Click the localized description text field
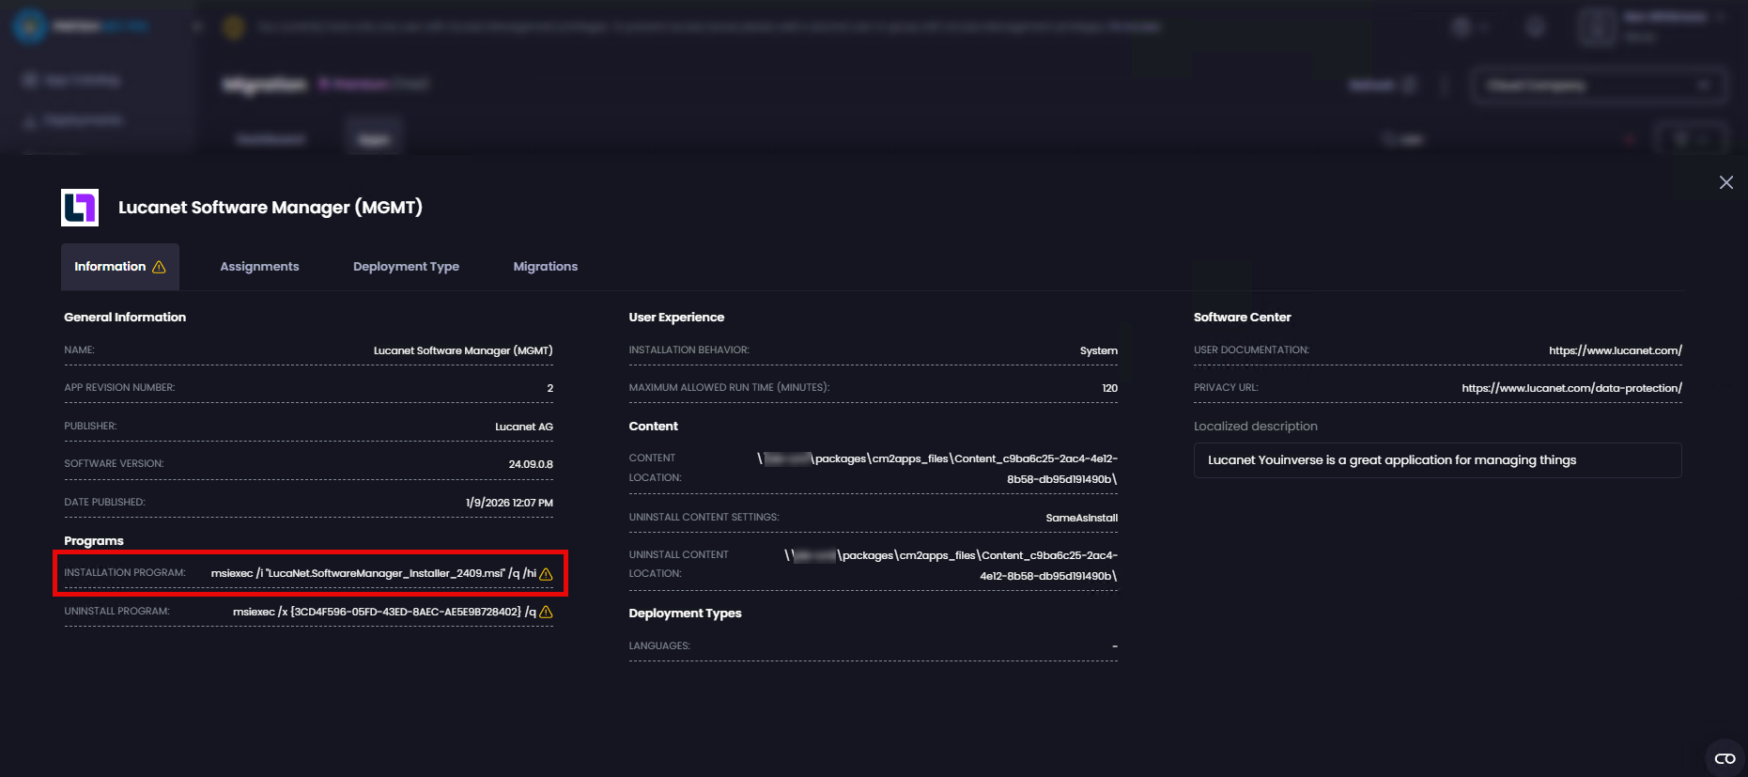The image size is (1748, 777). pyautogui.click(x=1437, y=460)
